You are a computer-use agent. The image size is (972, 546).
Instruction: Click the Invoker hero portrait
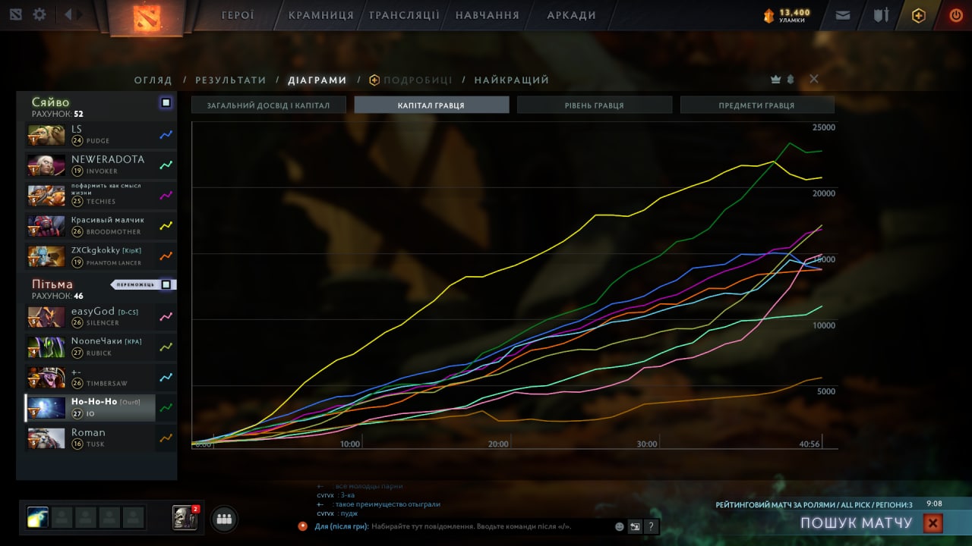click(x=46, y=165)
